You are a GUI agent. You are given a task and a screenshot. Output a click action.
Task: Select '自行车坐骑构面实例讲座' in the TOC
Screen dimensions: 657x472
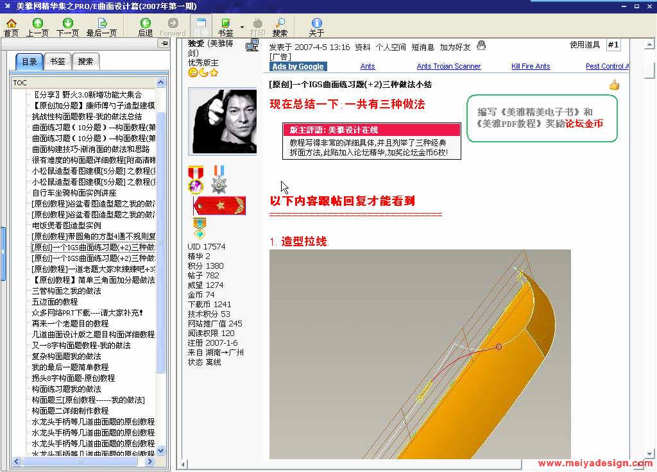pos(74,192)
